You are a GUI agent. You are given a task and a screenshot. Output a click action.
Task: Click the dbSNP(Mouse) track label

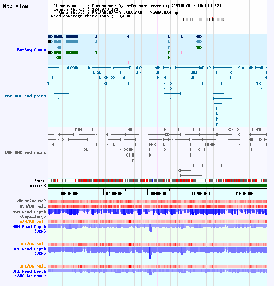[32, 201]
